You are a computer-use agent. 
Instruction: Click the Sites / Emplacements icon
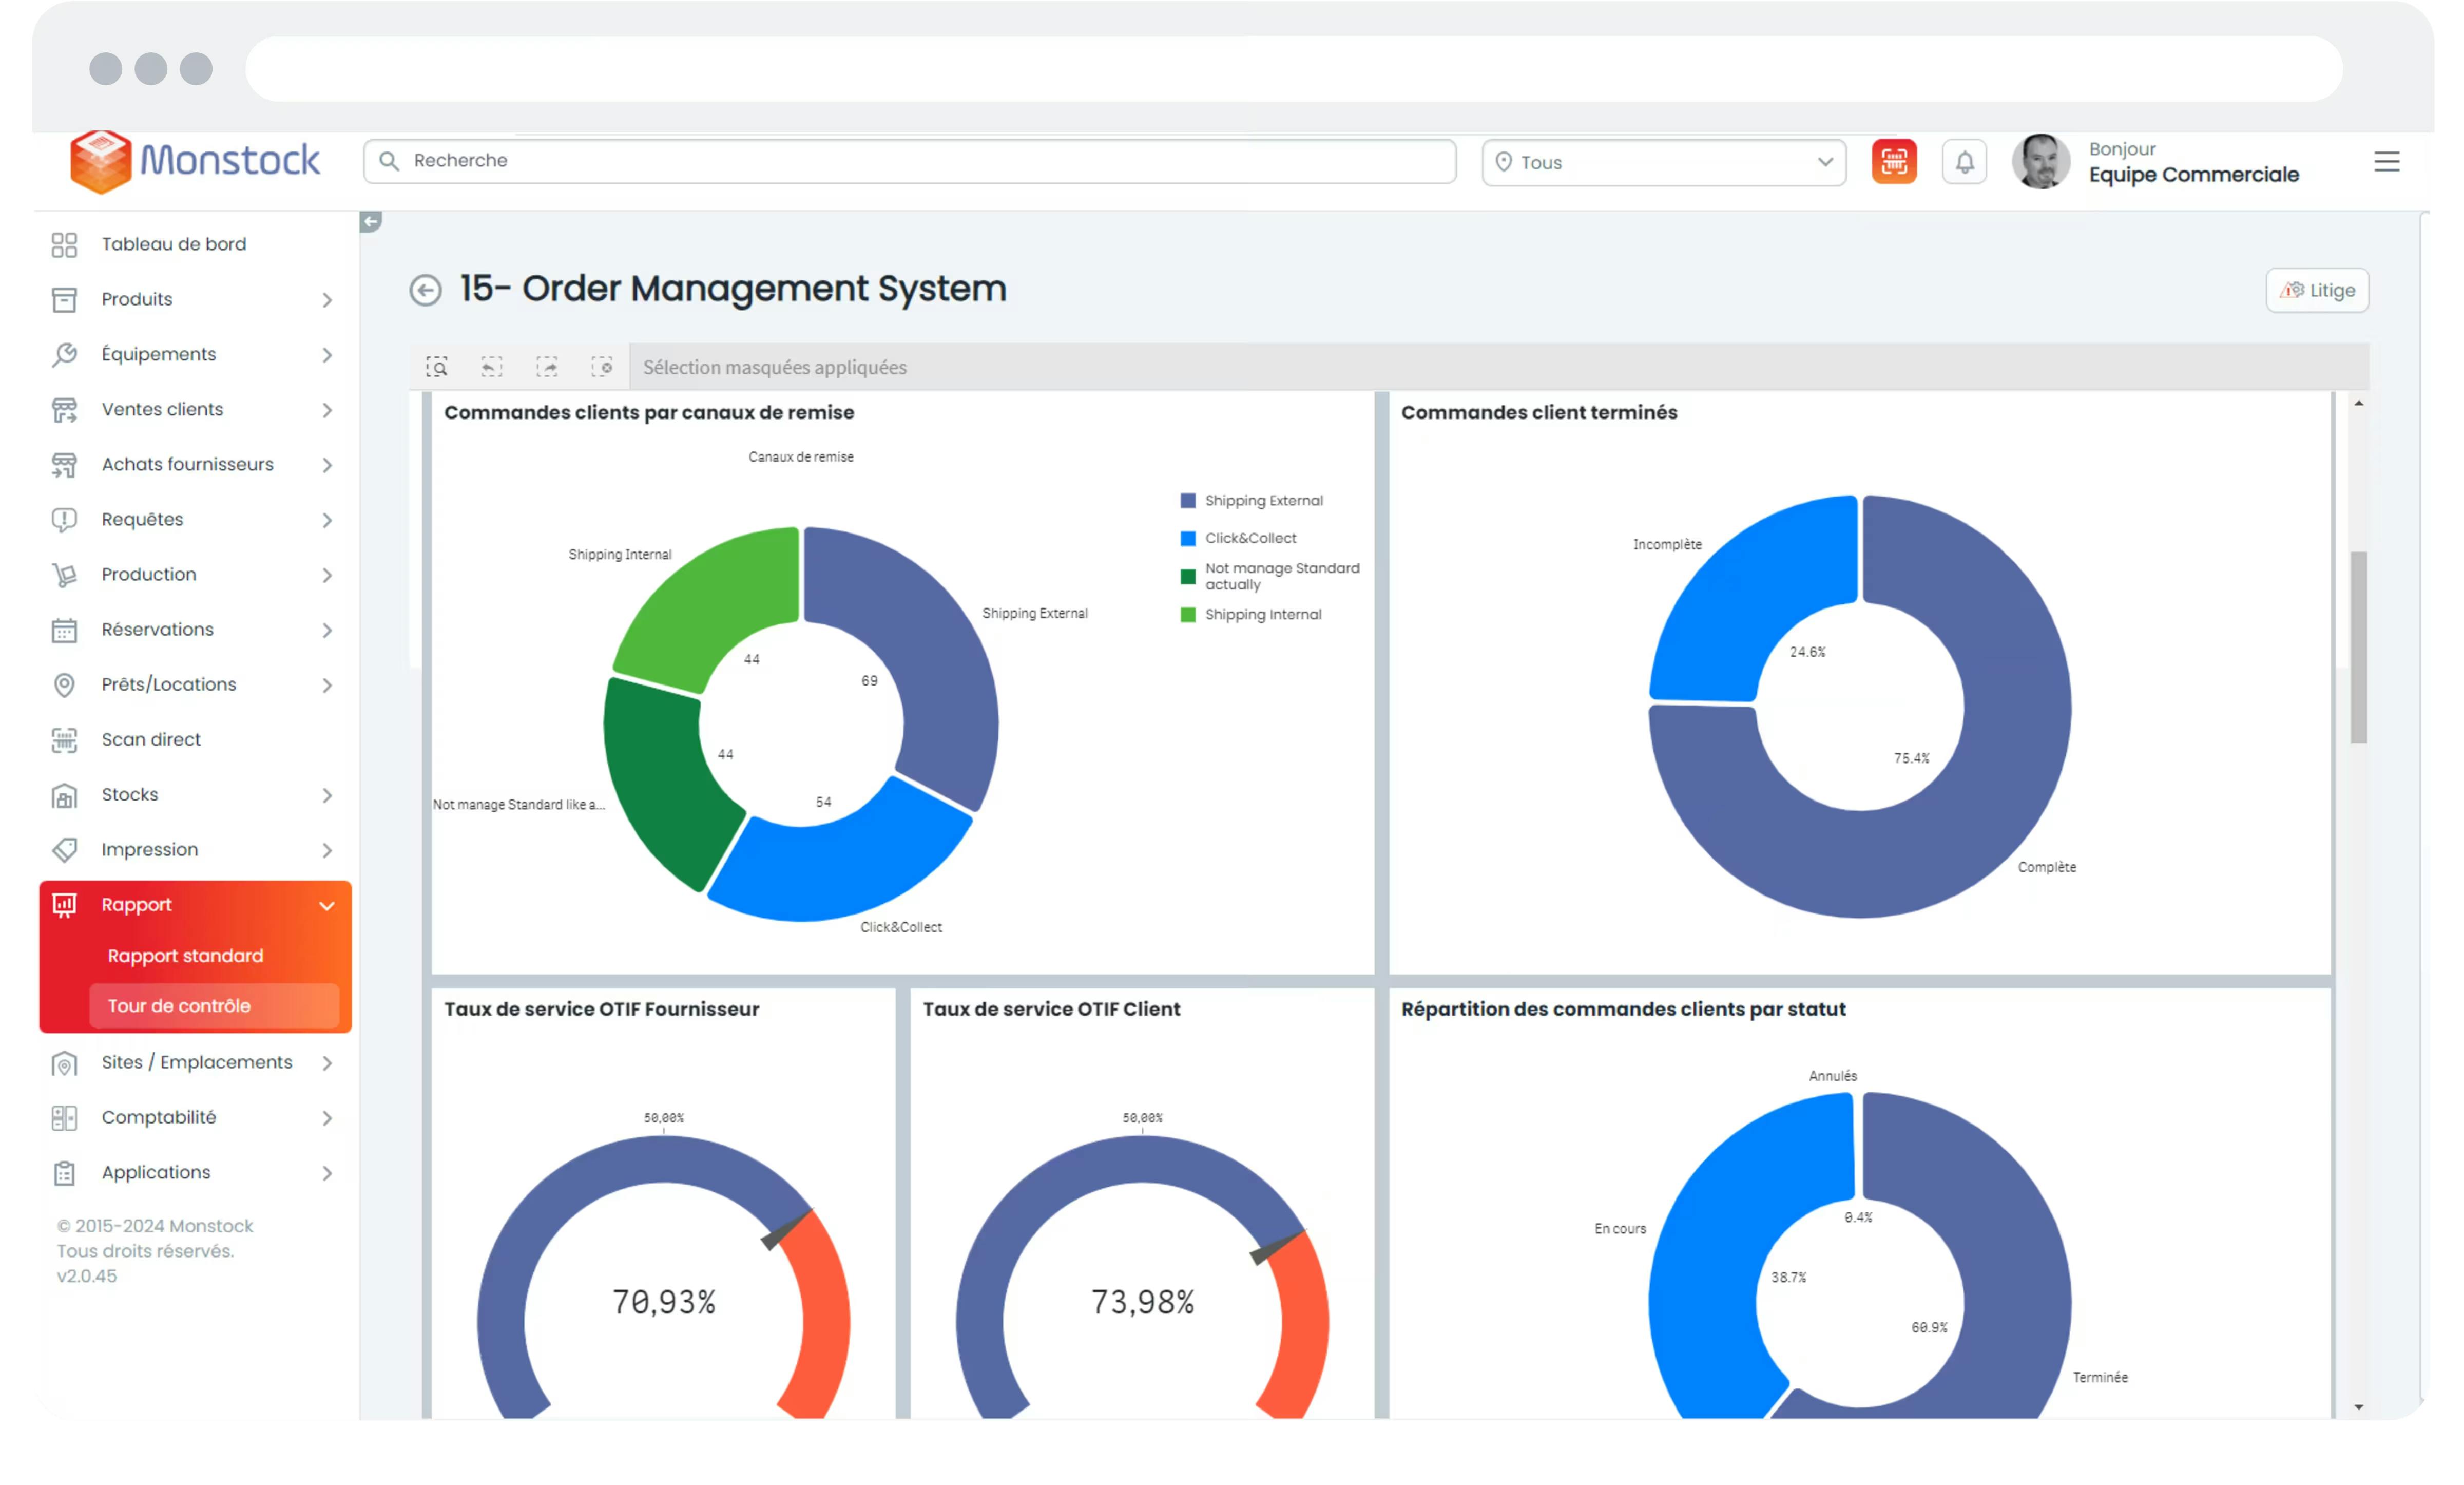click(64, 1064)
